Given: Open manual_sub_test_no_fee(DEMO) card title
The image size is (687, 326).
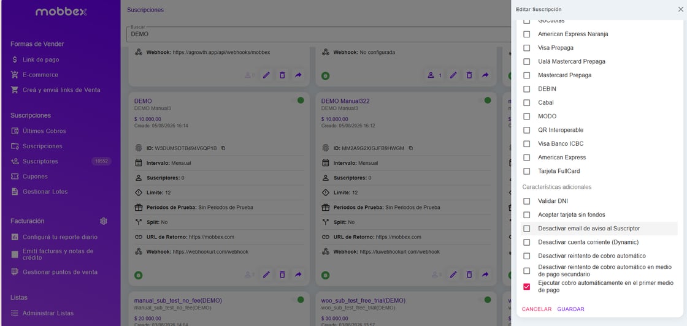Looking at the screenshot, I should click(178, 301).
